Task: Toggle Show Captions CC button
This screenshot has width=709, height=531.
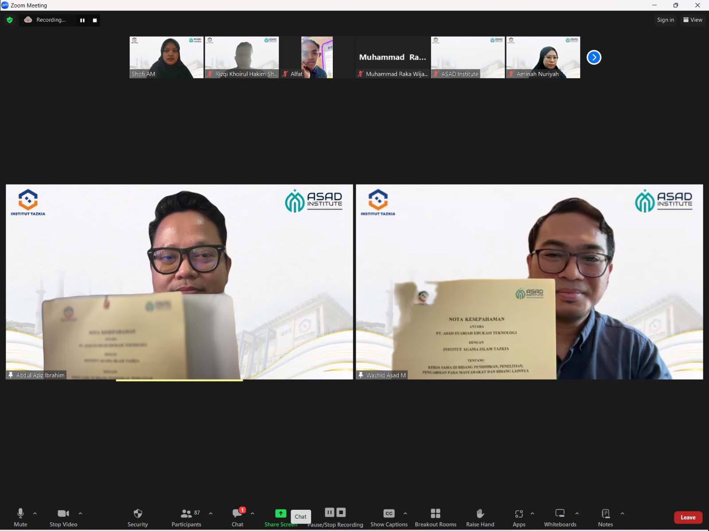Action: tap(389, 517)
